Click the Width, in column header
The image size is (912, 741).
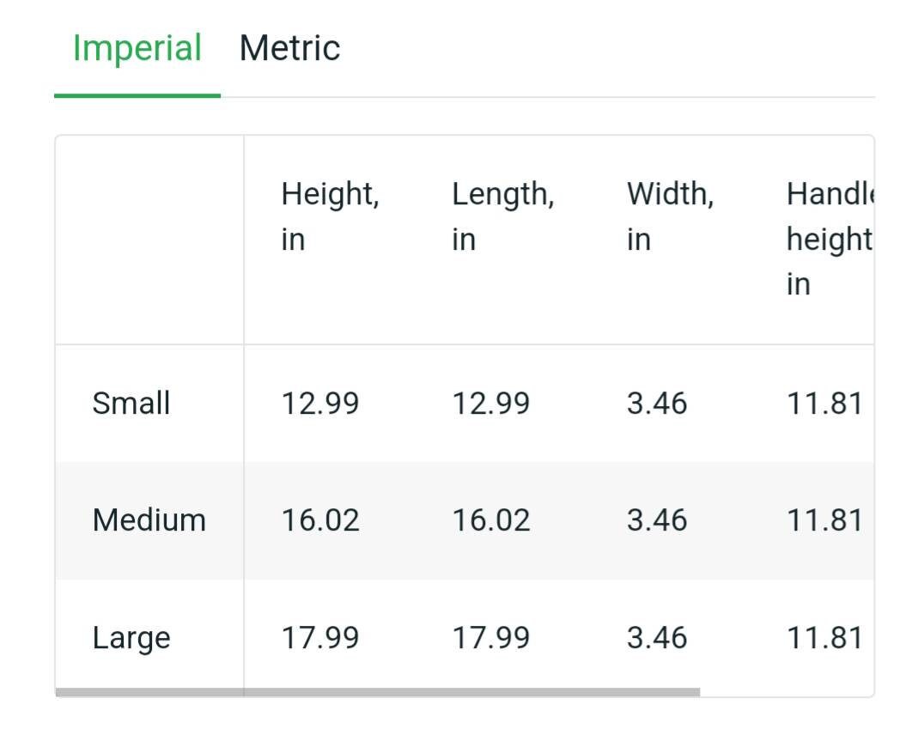pos(670,216)
